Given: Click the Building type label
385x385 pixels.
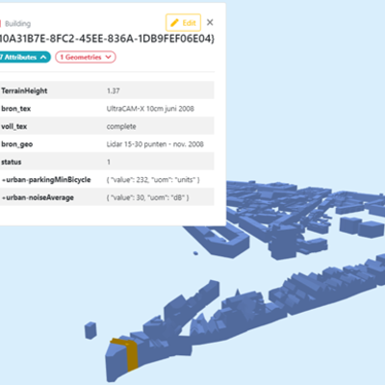Looking at the screenshot, I should (18, 24).
